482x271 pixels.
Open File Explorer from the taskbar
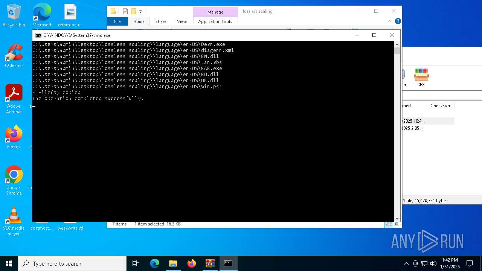173,263
